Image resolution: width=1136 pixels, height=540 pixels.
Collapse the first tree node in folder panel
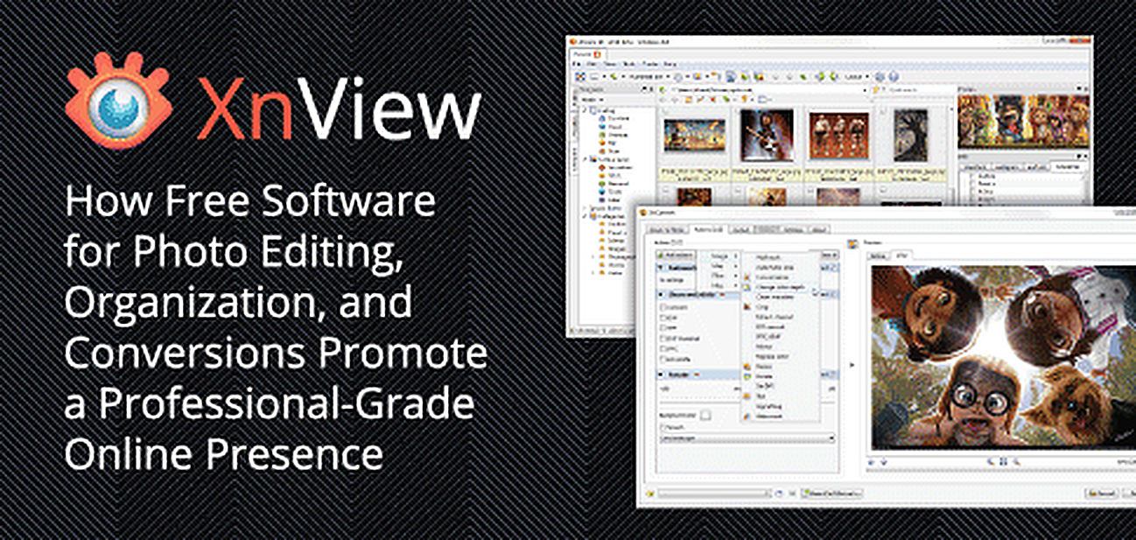pos(585,110)
